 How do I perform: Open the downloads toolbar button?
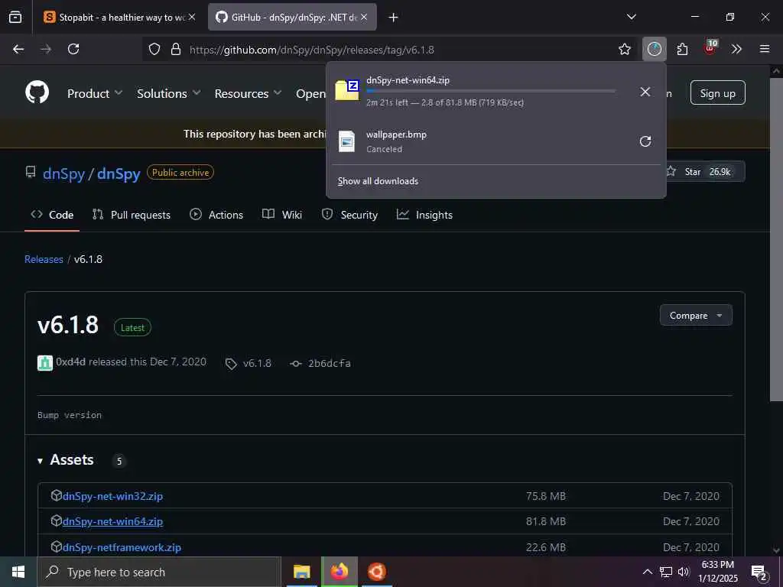pos(655,49)
